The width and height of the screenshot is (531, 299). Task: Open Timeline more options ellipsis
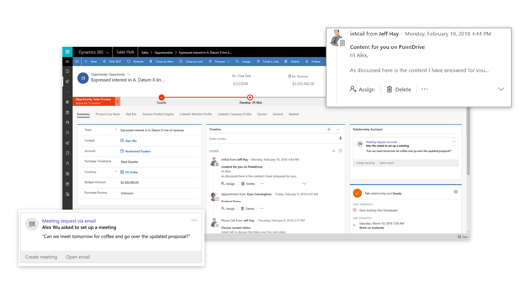[x=338, y=129]
